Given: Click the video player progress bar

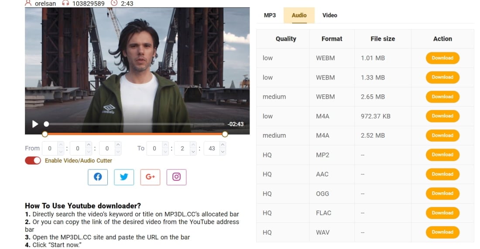Looking at the screenshot, I should [x=135, y=124].
